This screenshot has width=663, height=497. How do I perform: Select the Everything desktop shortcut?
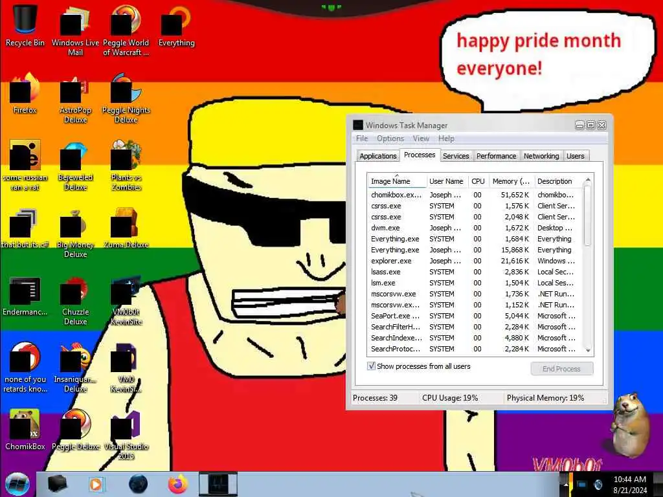point(176,25)
